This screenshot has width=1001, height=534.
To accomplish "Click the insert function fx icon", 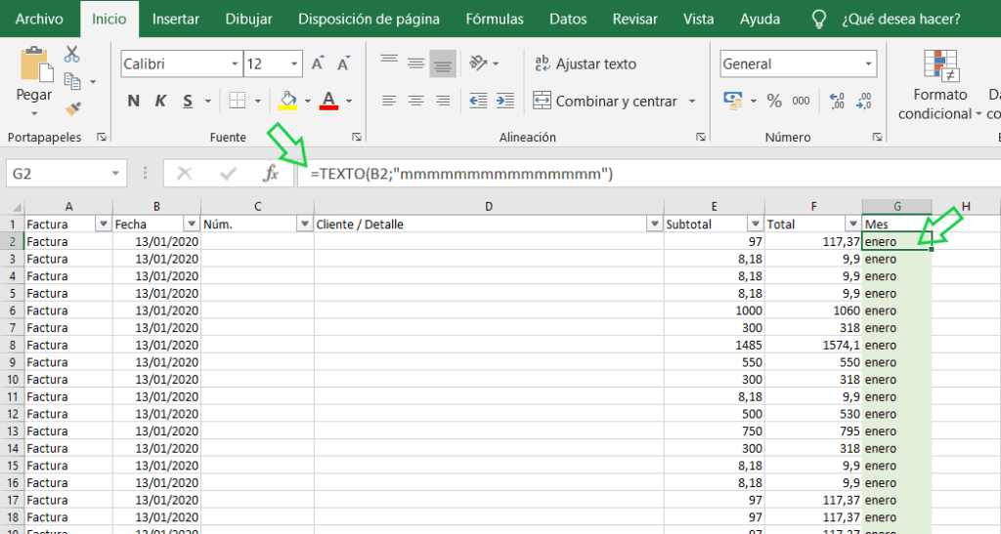I will (x=271, y=174).
